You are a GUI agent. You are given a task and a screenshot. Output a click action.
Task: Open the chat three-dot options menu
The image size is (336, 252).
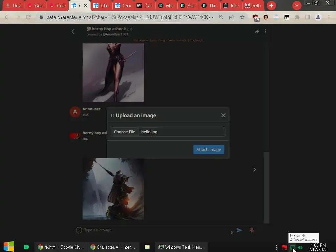265,31
